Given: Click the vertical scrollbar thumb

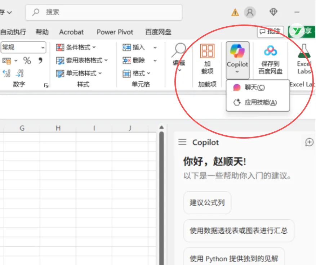Looking at the screenshot, I should 161,198.
